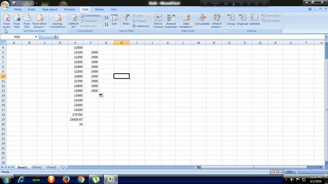Click Refresh All button
The image size is (328, 184).
coord(74,21)
